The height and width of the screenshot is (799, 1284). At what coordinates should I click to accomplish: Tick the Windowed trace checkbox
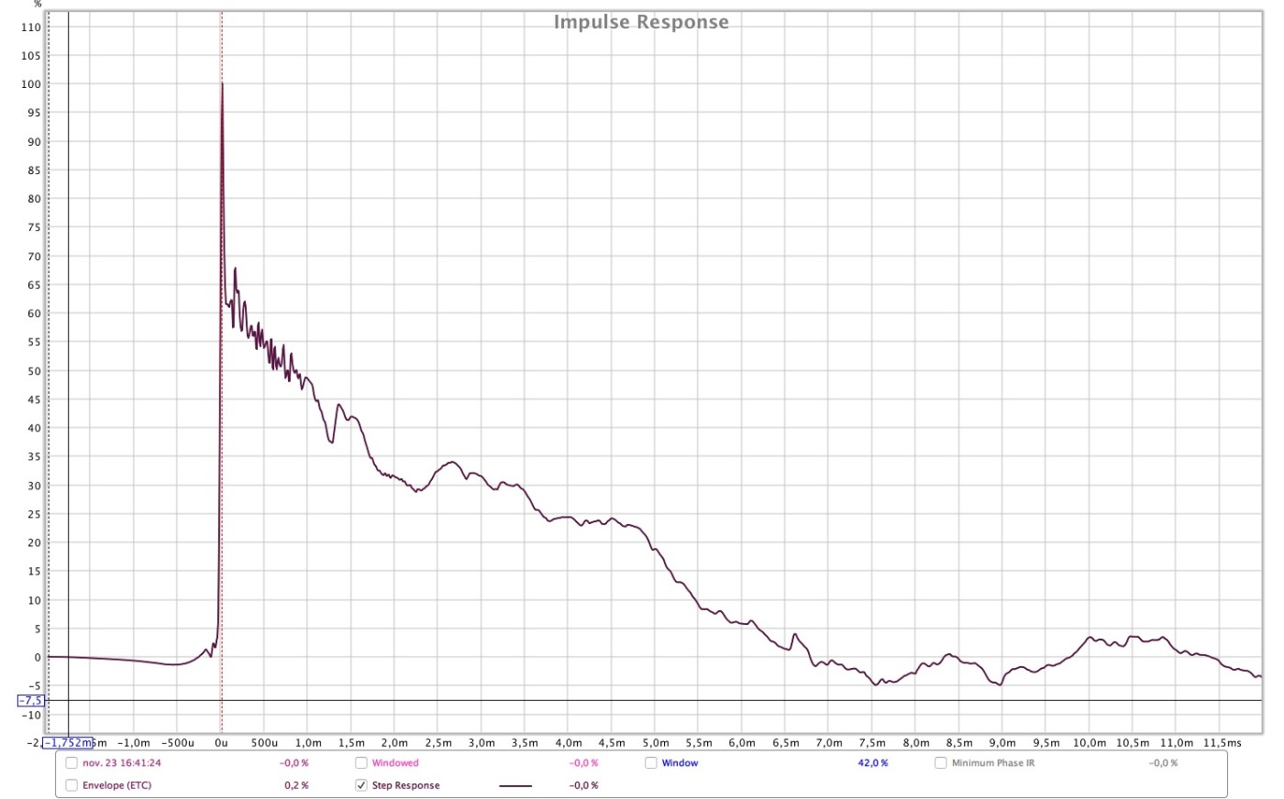pyautogui.click(x=361, y=763)
